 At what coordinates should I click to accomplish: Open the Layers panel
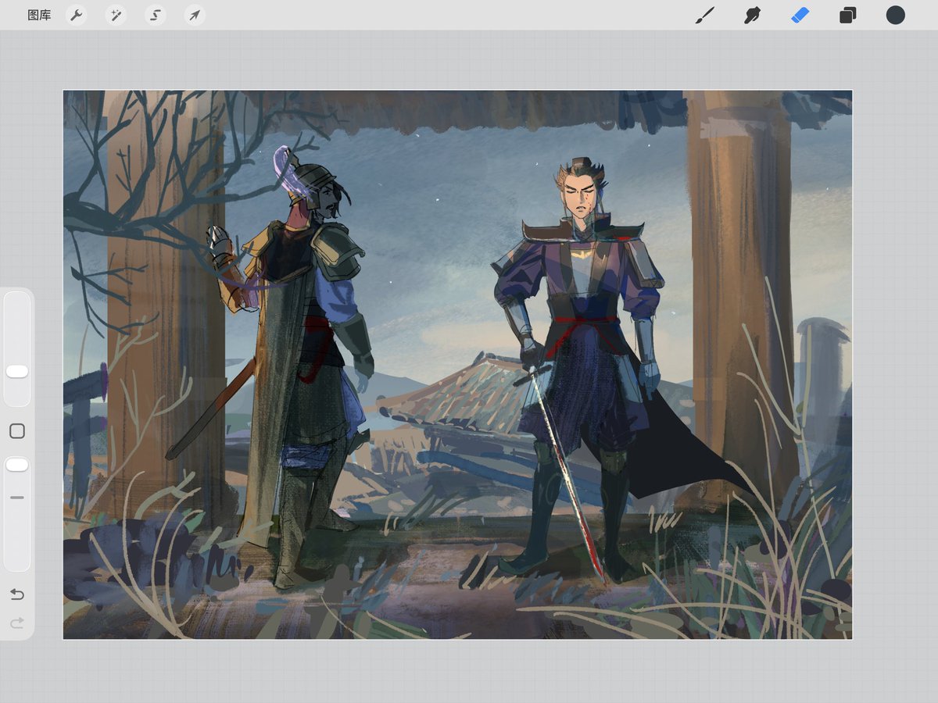tap(848, 15)
